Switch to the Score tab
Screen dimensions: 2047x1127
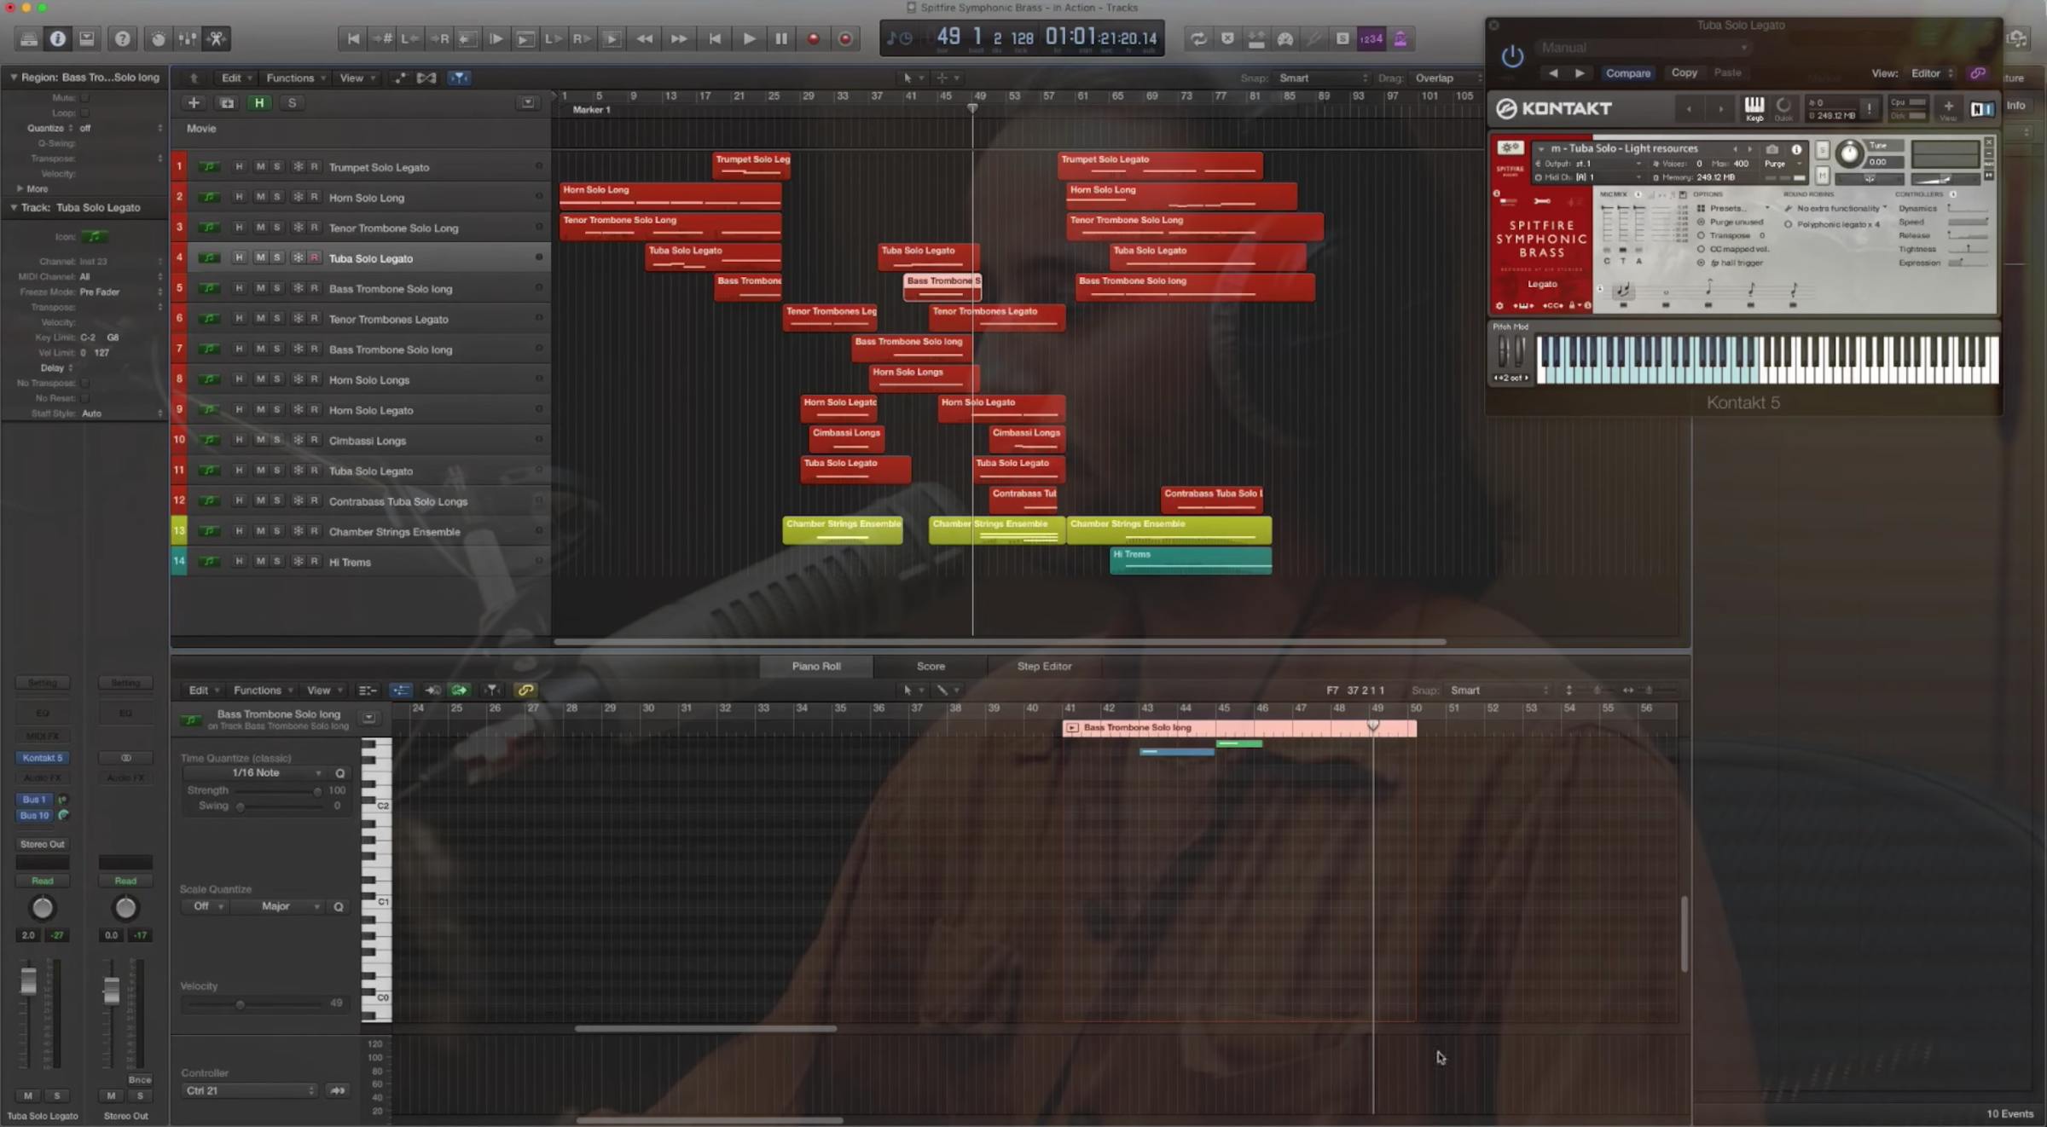coord(930,666)
